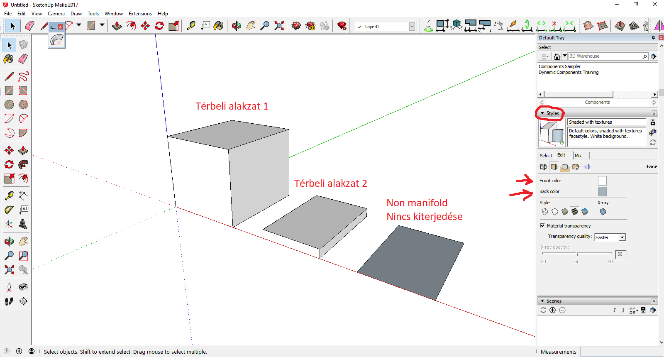Switch to Styles Select tab
The width and height of the screenshot is (664, 357).
(x=546, y=156)
